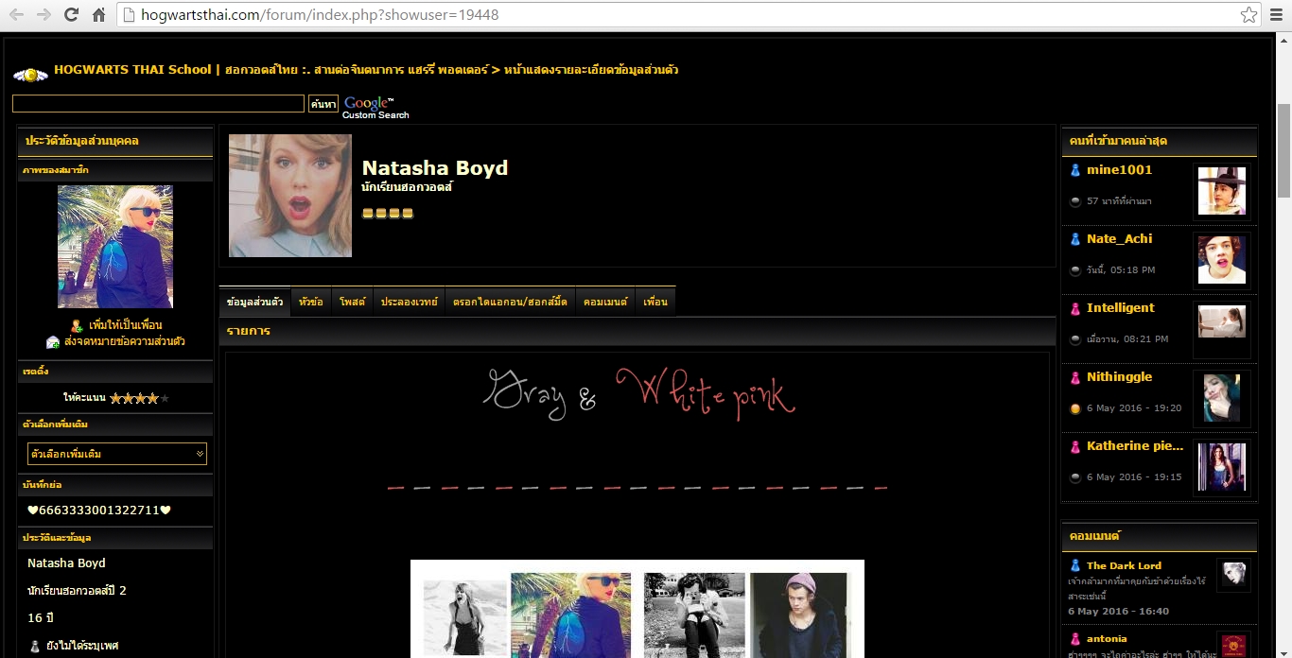The image size is (1292, 658).
Task: Rate the member with the first star
Action: pos(115,398)
